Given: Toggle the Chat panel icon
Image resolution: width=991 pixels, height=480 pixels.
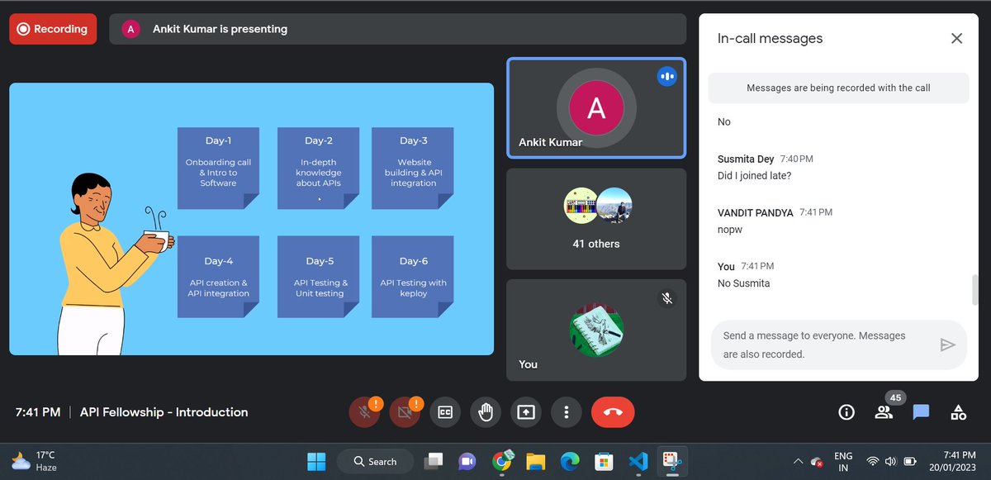Looking at the screenshot, I should (x=921, y=412).
